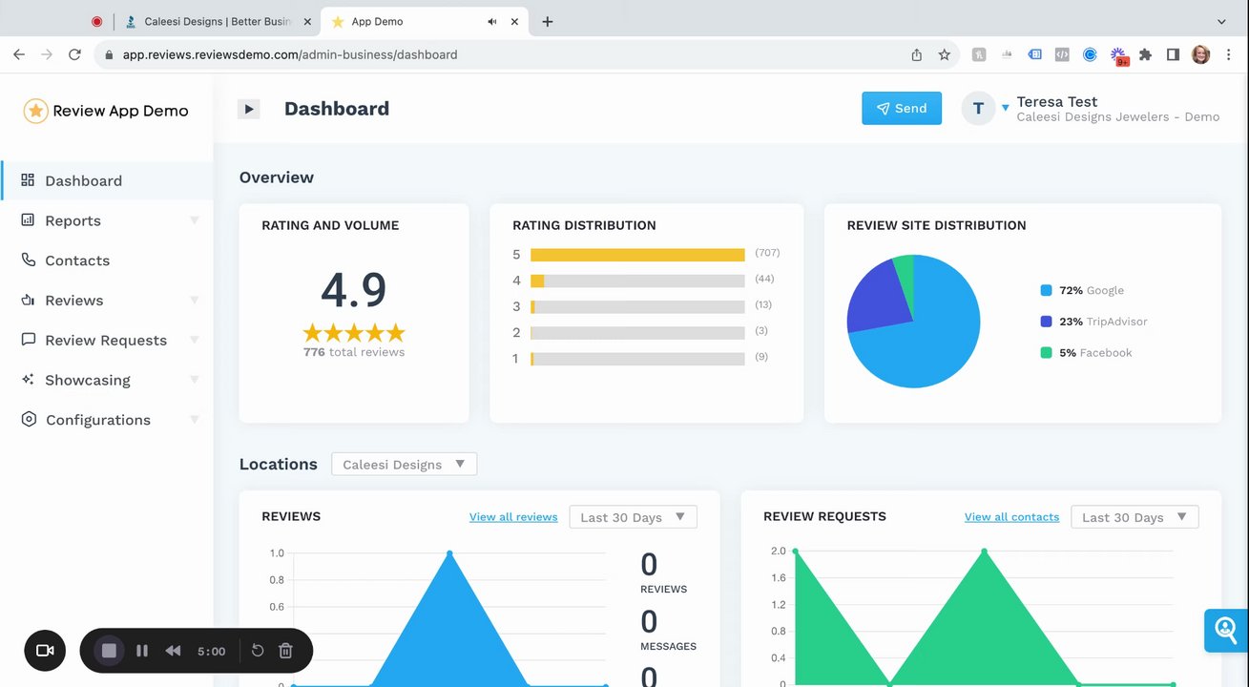Reload the page in the browser

click(x=74, y=54)
